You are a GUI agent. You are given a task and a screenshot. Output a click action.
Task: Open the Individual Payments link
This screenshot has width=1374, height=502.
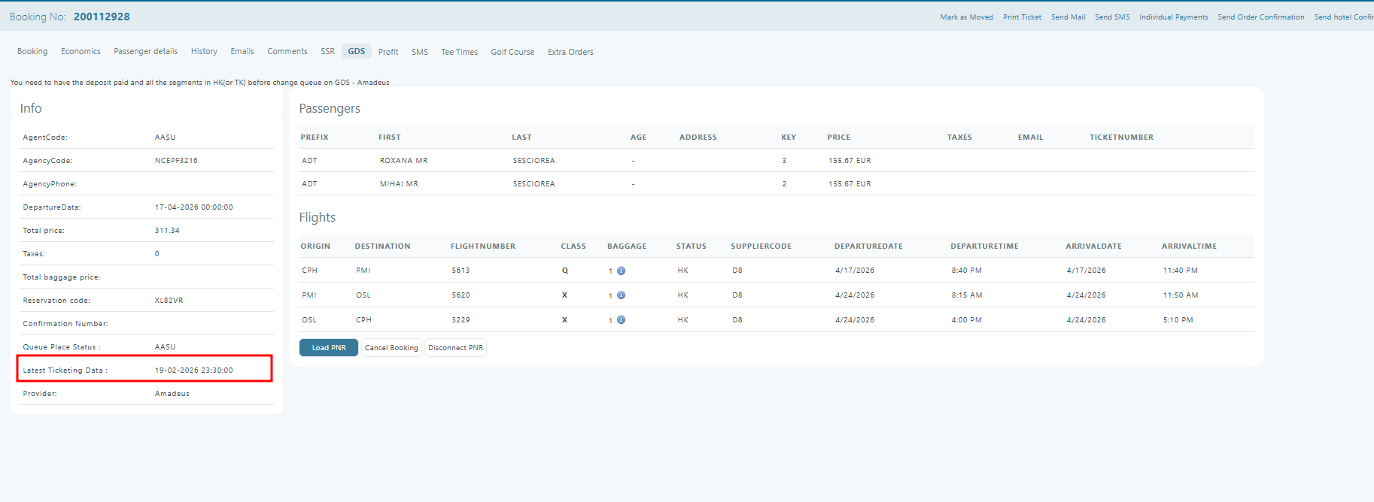(x=1173, y=17)
